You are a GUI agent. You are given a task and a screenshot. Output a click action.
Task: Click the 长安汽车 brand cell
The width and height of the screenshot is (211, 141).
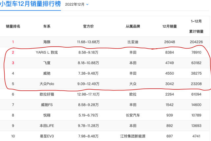(133, 115)
